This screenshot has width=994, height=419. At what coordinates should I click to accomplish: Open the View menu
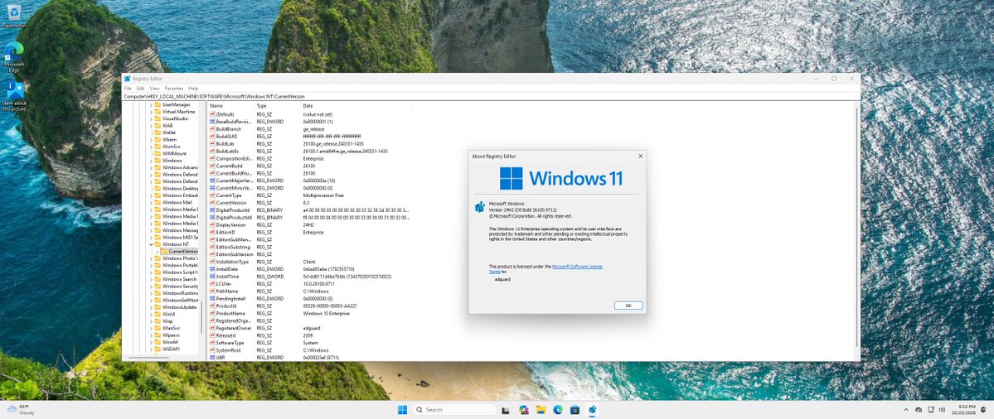pyautogui.click(x=155, y=89)
